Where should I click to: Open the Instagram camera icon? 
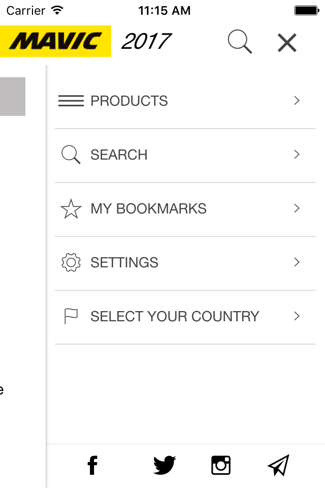[x=221, y=465]
